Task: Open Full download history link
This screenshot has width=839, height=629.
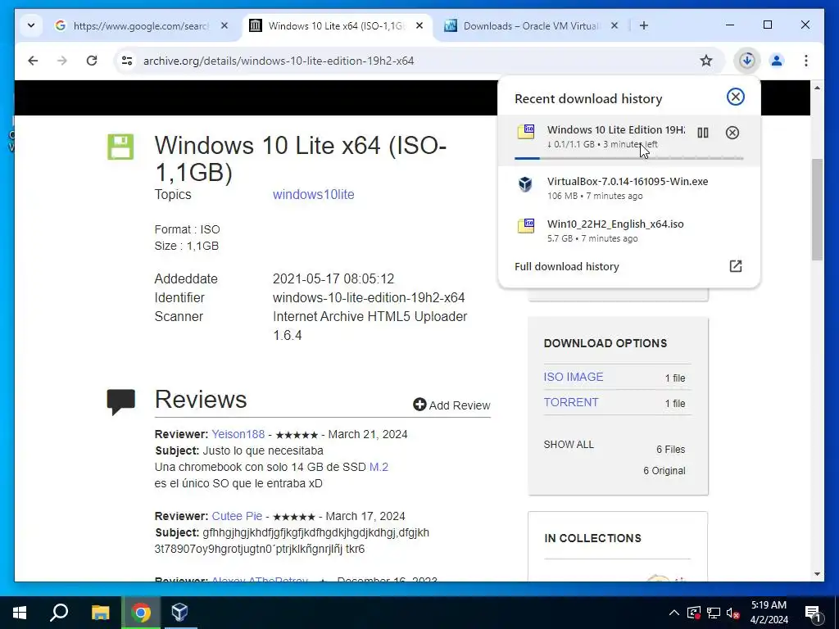Action: (x=567, y=266)
